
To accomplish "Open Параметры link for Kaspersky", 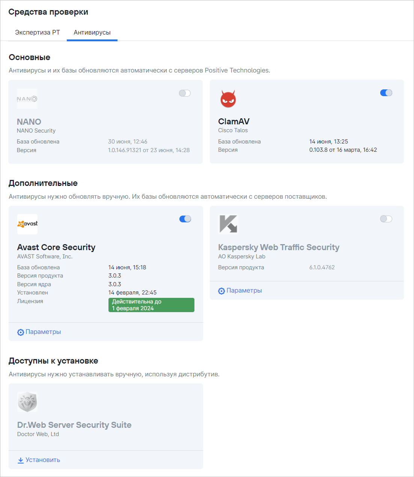I will 244,291.
